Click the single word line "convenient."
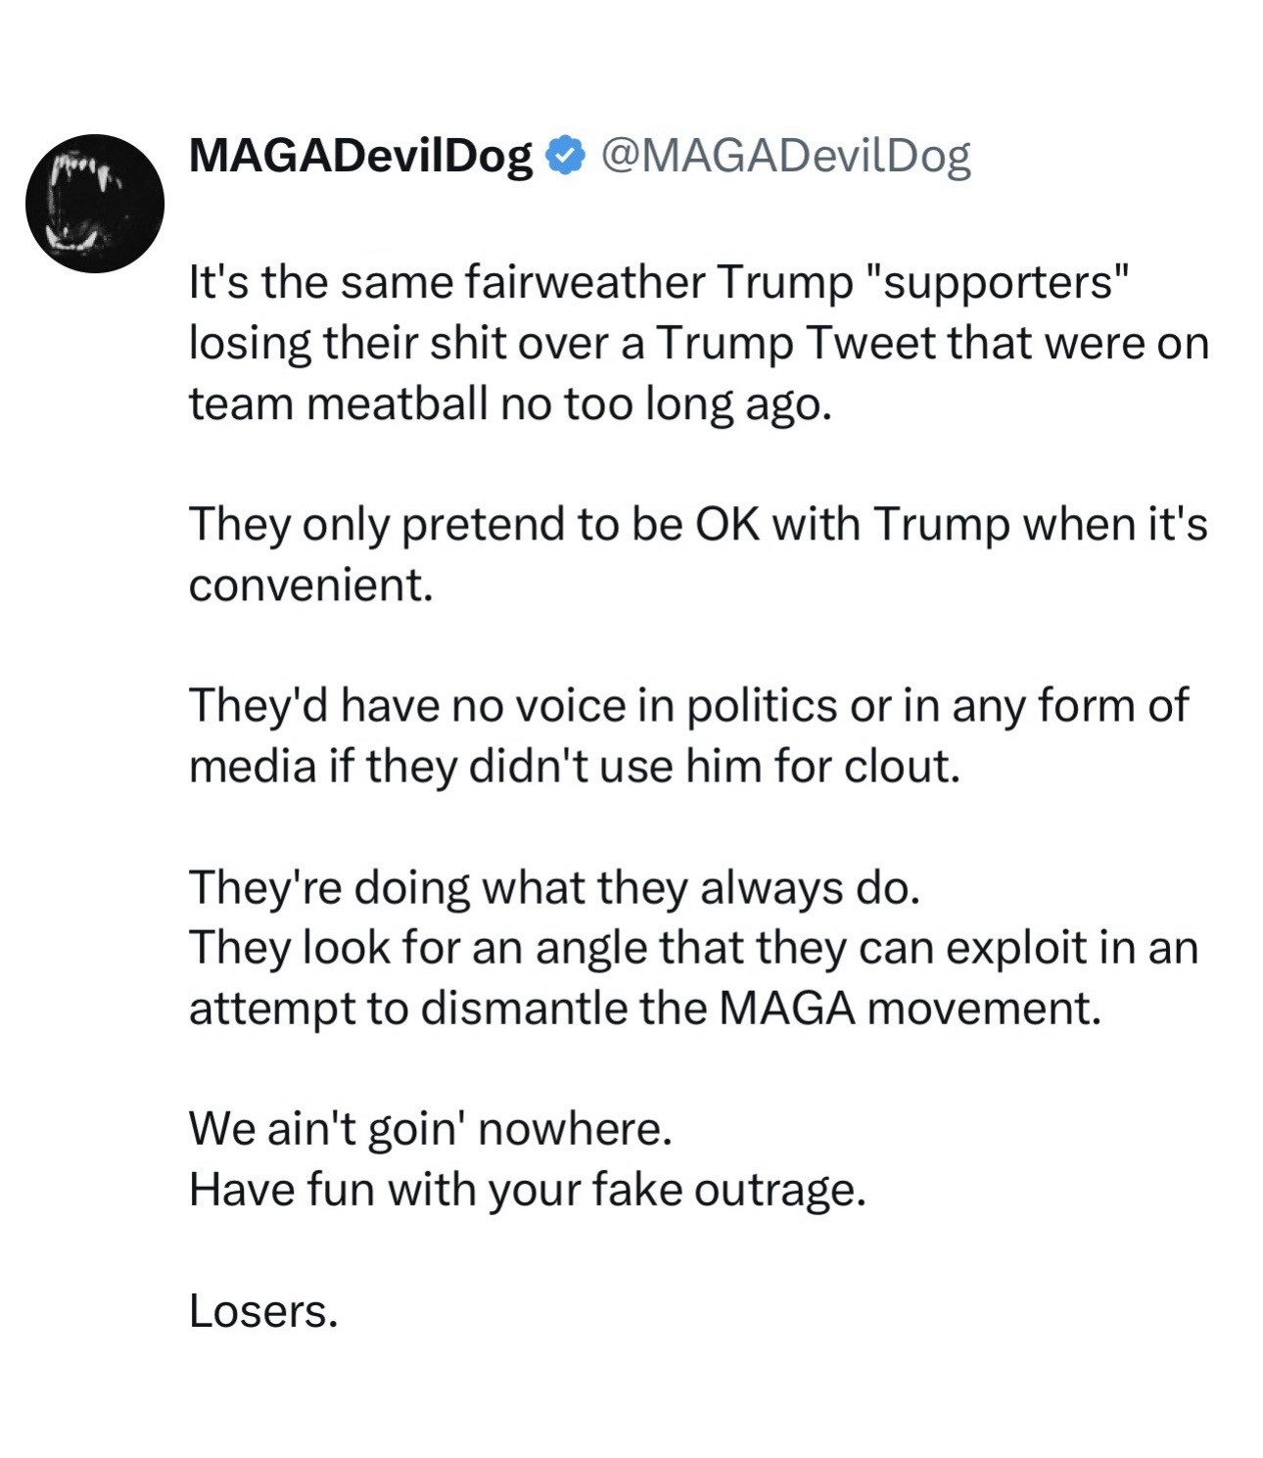The height and width of the screenshot is (1458, 1263). [x=310, y=586]
